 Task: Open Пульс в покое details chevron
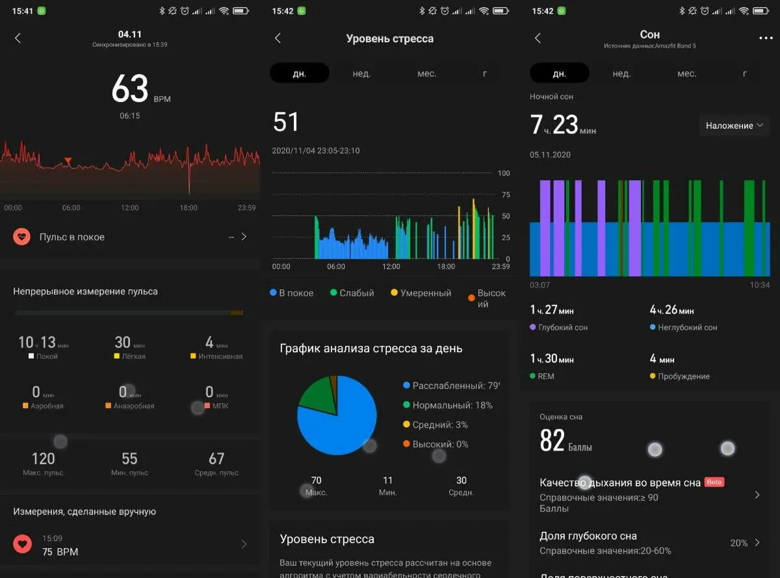pyautogui.click(x=244, y=237)
